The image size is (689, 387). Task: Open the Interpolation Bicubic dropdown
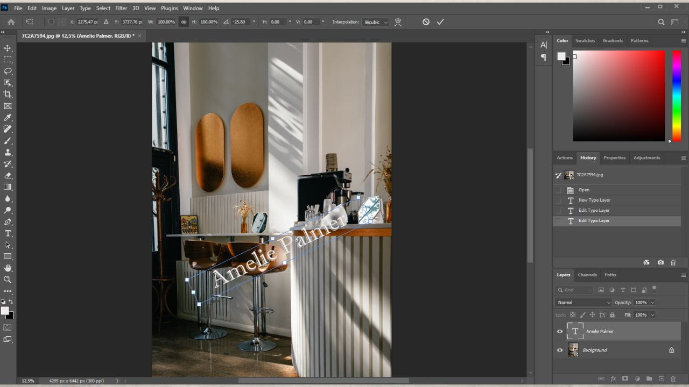[375, 22]
